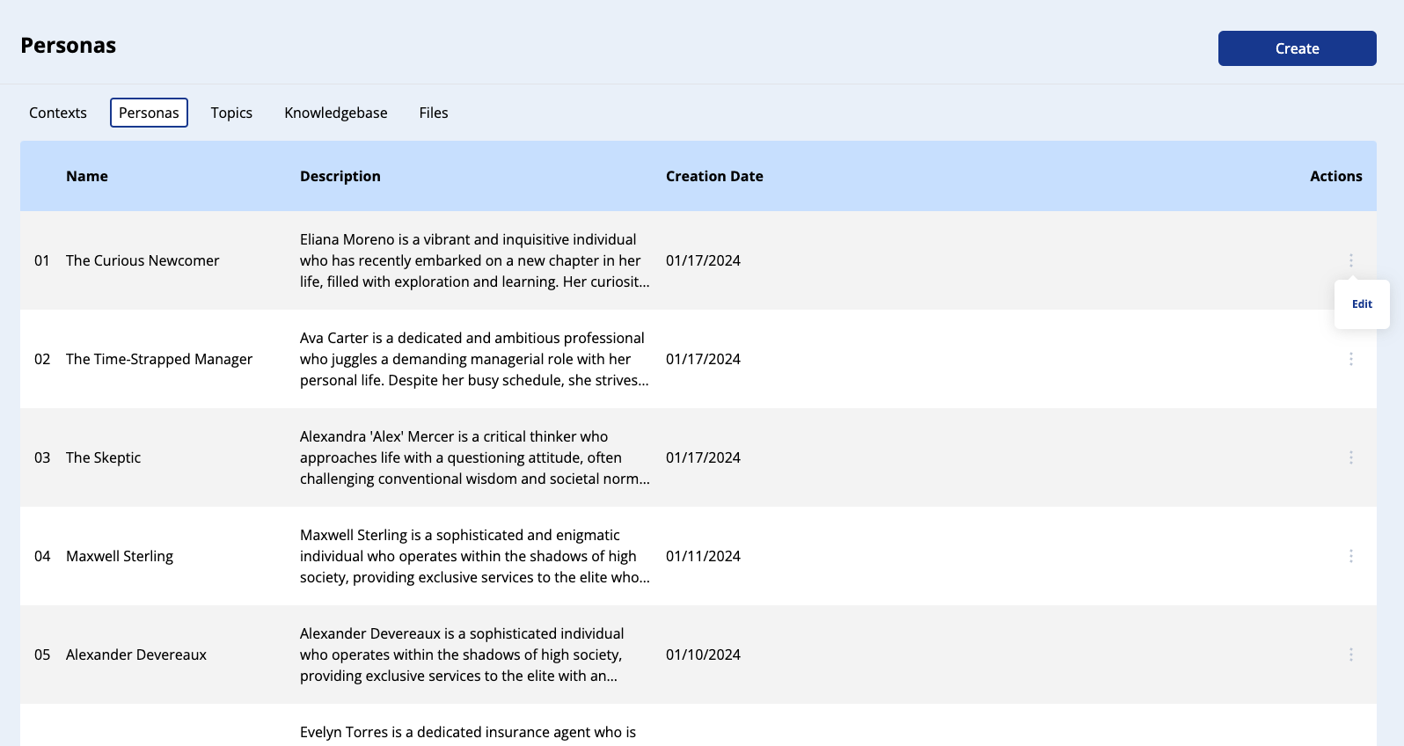1404x746 pixels.
Task: Select The Skeptic persona name
Action: [x=103, y=457]
